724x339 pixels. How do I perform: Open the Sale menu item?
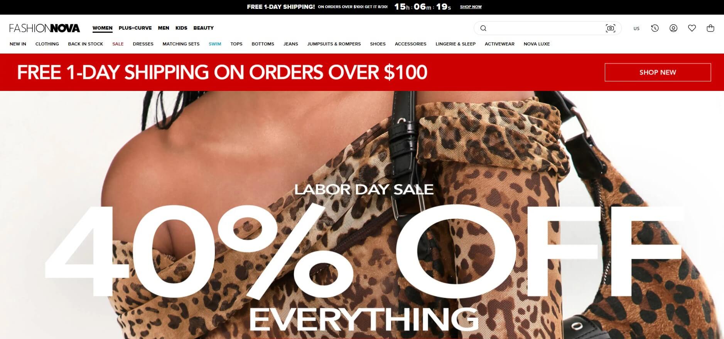tap(118, 44)
